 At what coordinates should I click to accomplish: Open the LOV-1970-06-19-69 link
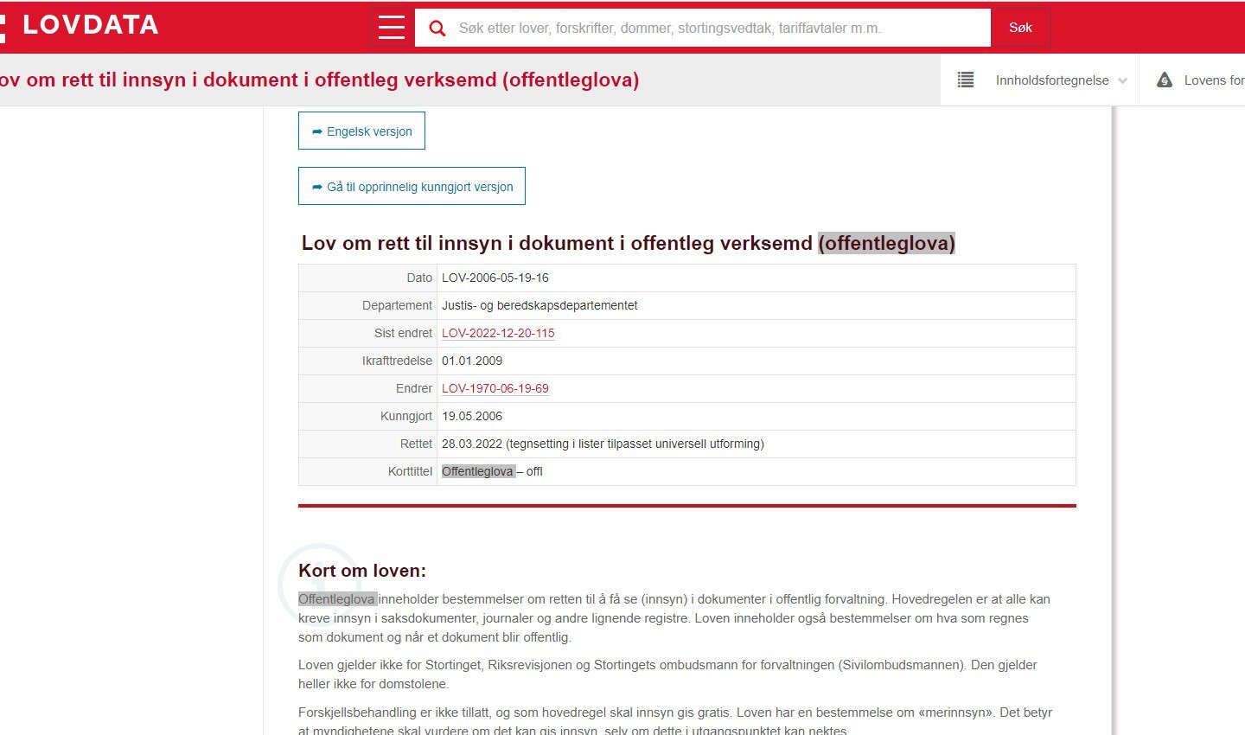(495, 388)
